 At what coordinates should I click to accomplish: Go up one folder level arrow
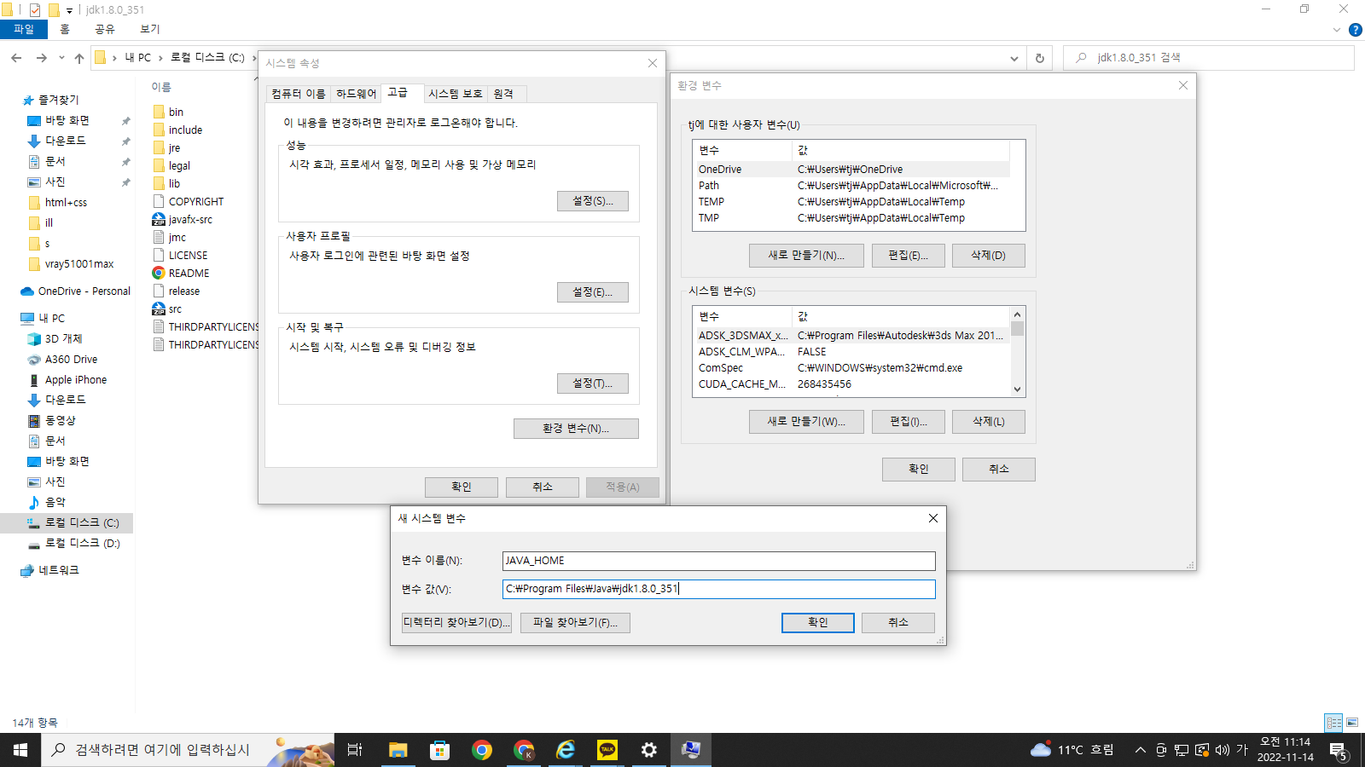pos(79,58)
